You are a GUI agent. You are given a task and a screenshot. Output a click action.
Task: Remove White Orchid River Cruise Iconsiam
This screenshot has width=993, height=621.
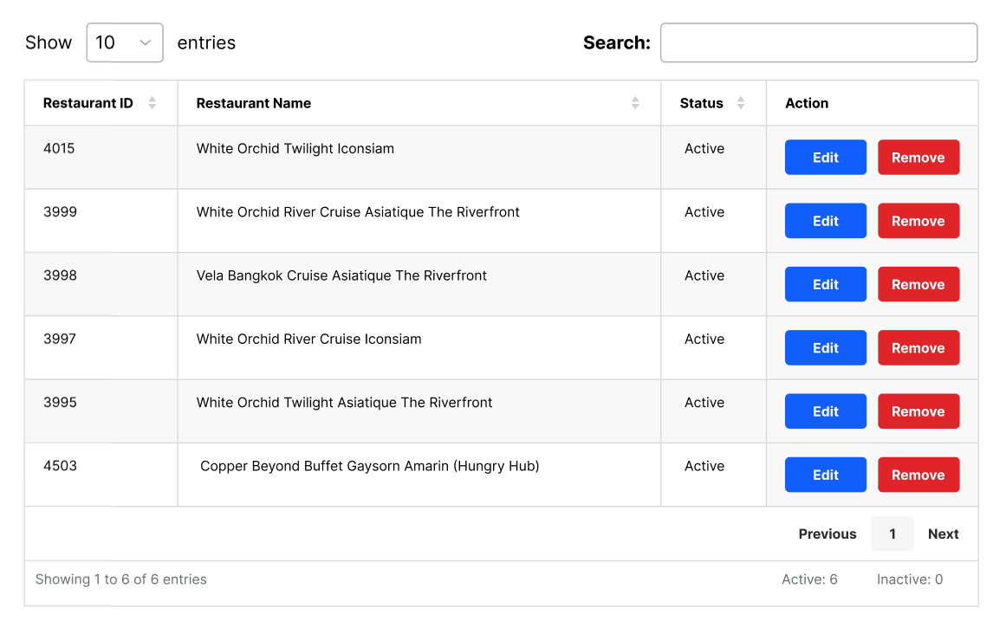click(x=918, y=348)
